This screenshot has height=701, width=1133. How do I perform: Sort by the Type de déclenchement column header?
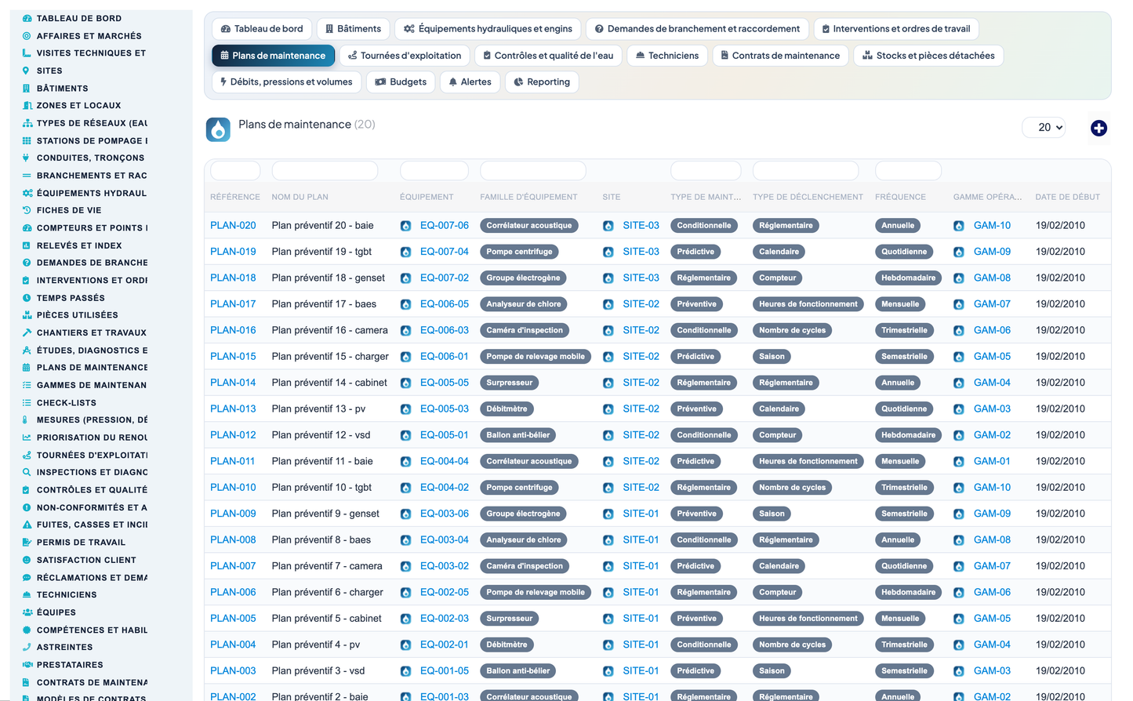point(808,197)
